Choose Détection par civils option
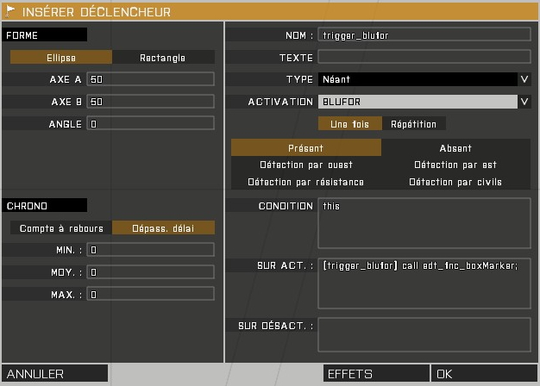Screen dimensions: 540x386 (455, 182)
